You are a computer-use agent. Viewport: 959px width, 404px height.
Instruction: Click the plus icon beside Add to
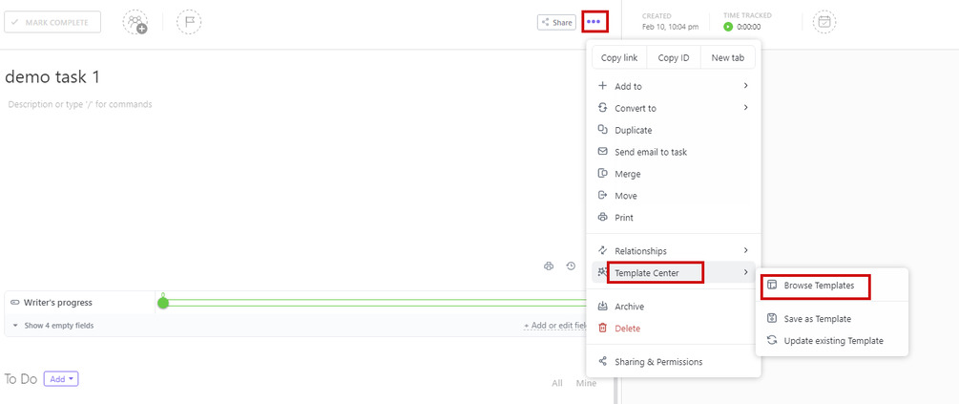click(x=602, y=86)
